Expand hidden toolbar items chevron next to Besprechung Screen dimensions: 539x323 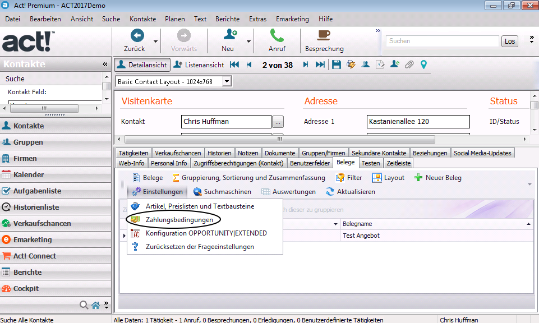(378, 31)
